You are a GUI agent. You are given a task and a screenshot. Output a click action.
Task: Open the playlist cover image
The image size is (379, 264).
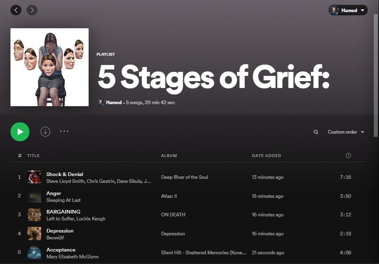click(49, 67)
